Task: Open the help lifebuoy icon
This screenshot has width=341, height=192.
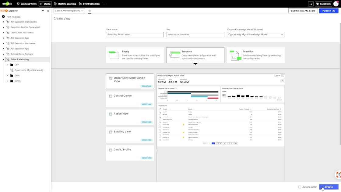Action: pyautogui.click(x=338, y=175)
